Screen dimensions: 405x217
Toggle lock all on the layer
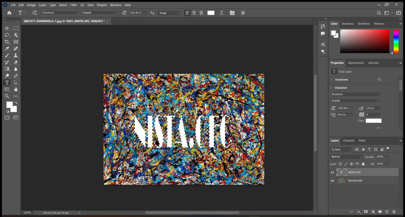363,164
